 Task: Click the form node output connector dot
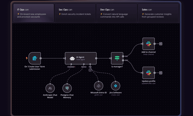coord(41,58)
